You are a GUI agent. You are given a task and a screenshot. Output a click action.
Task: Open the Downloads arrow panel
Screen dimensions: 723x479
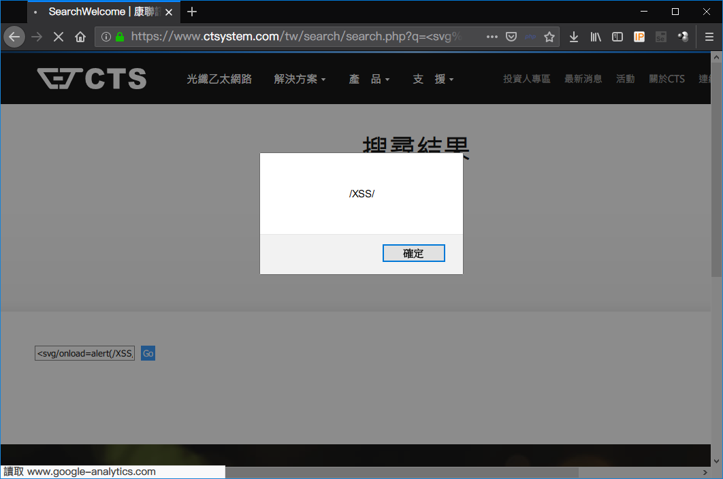574,37
